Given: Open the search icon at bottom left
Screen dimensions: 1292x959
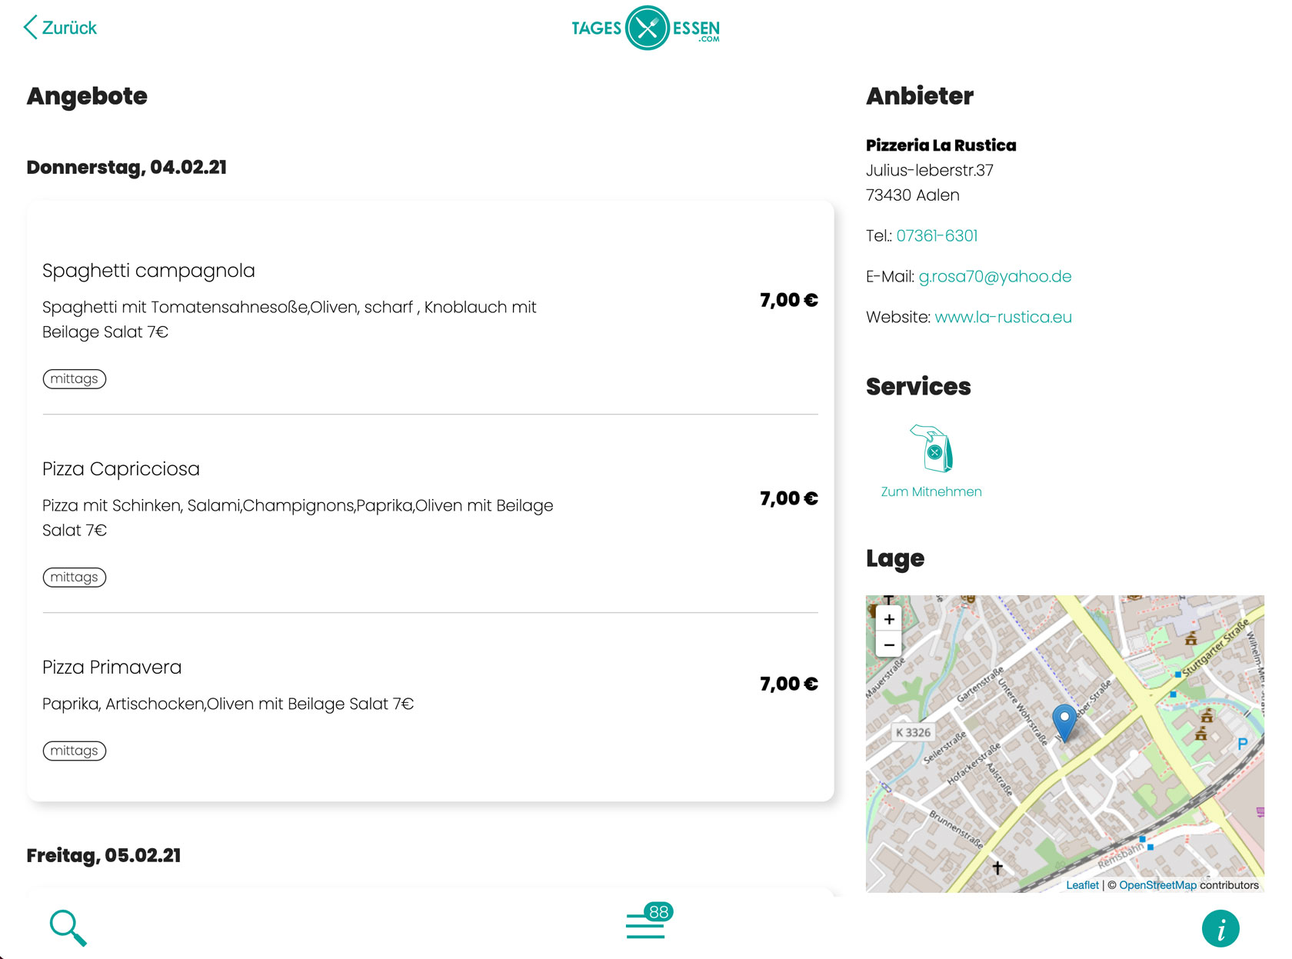Looking at the screenshot, I should click(68, 927).
